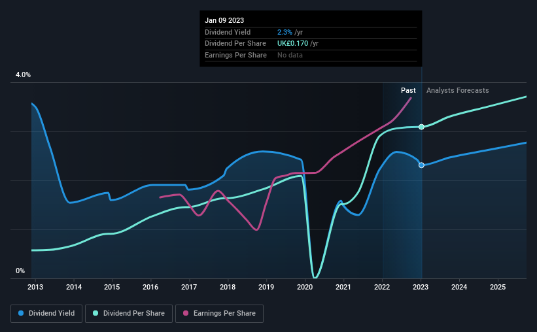Screen dimensions: 537x332
Task: Click the Jan 09 2023 tooltip date
Action: (x=224, y=20)
